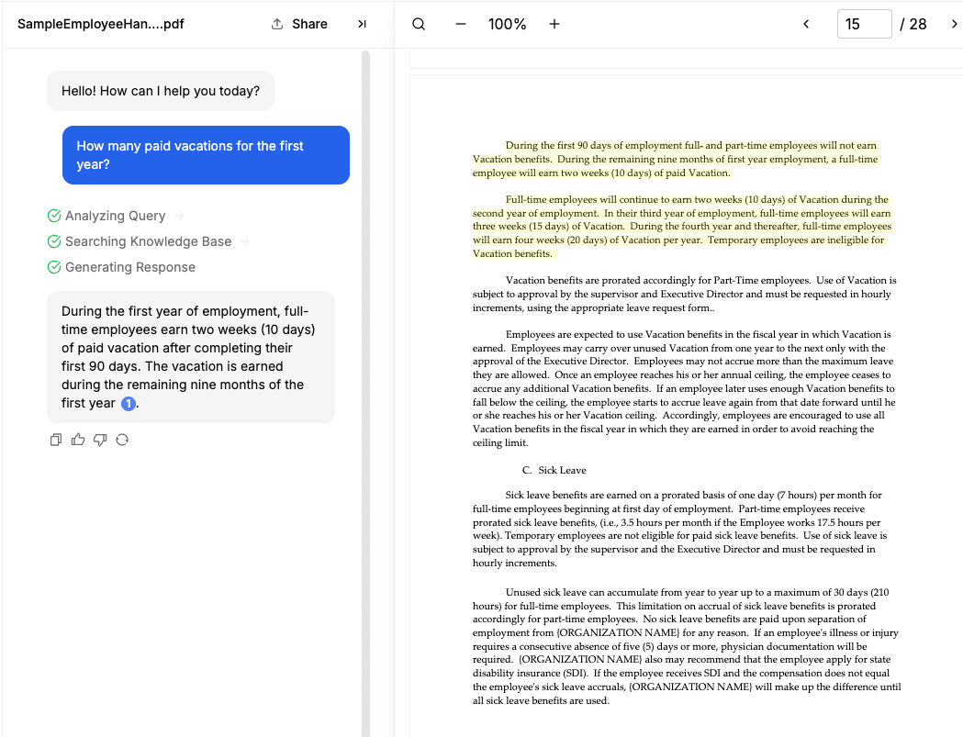Click the page number input field

pos(864,24)
